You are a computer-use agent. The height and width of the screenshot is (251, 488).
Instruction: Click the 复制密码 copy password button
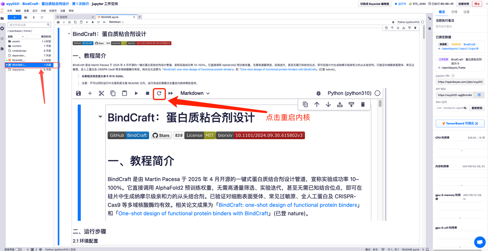(x=477, y=108)
